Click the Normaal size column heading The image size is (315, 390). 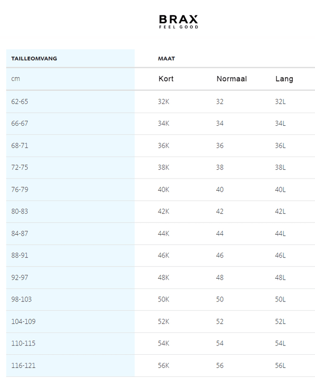click(232, 79)
